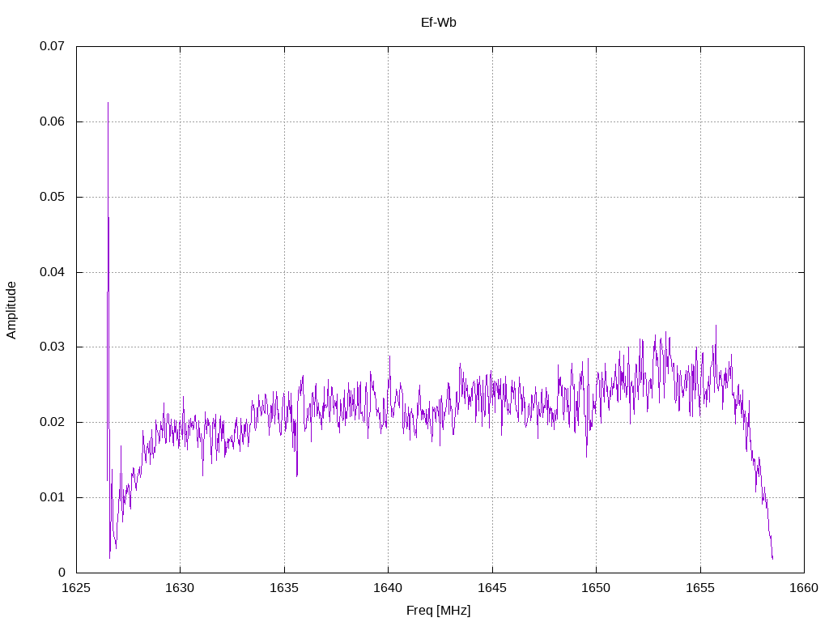The width and height of the screenshot is (829, 622).
Task: Click x-axis tick label 1625
Action: [76, 588]
